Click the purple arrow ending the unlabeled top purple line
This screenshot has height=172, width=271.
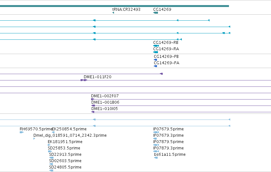161,74
